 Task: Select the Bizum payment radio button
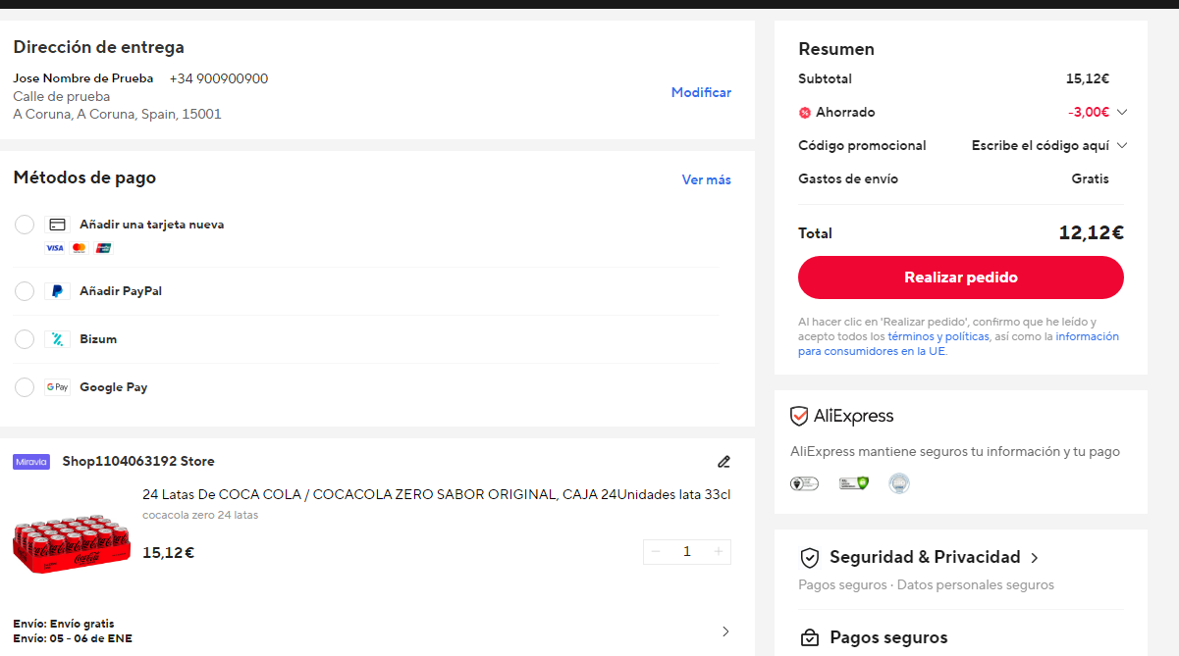pyautogui.click(x=25, y=339)
